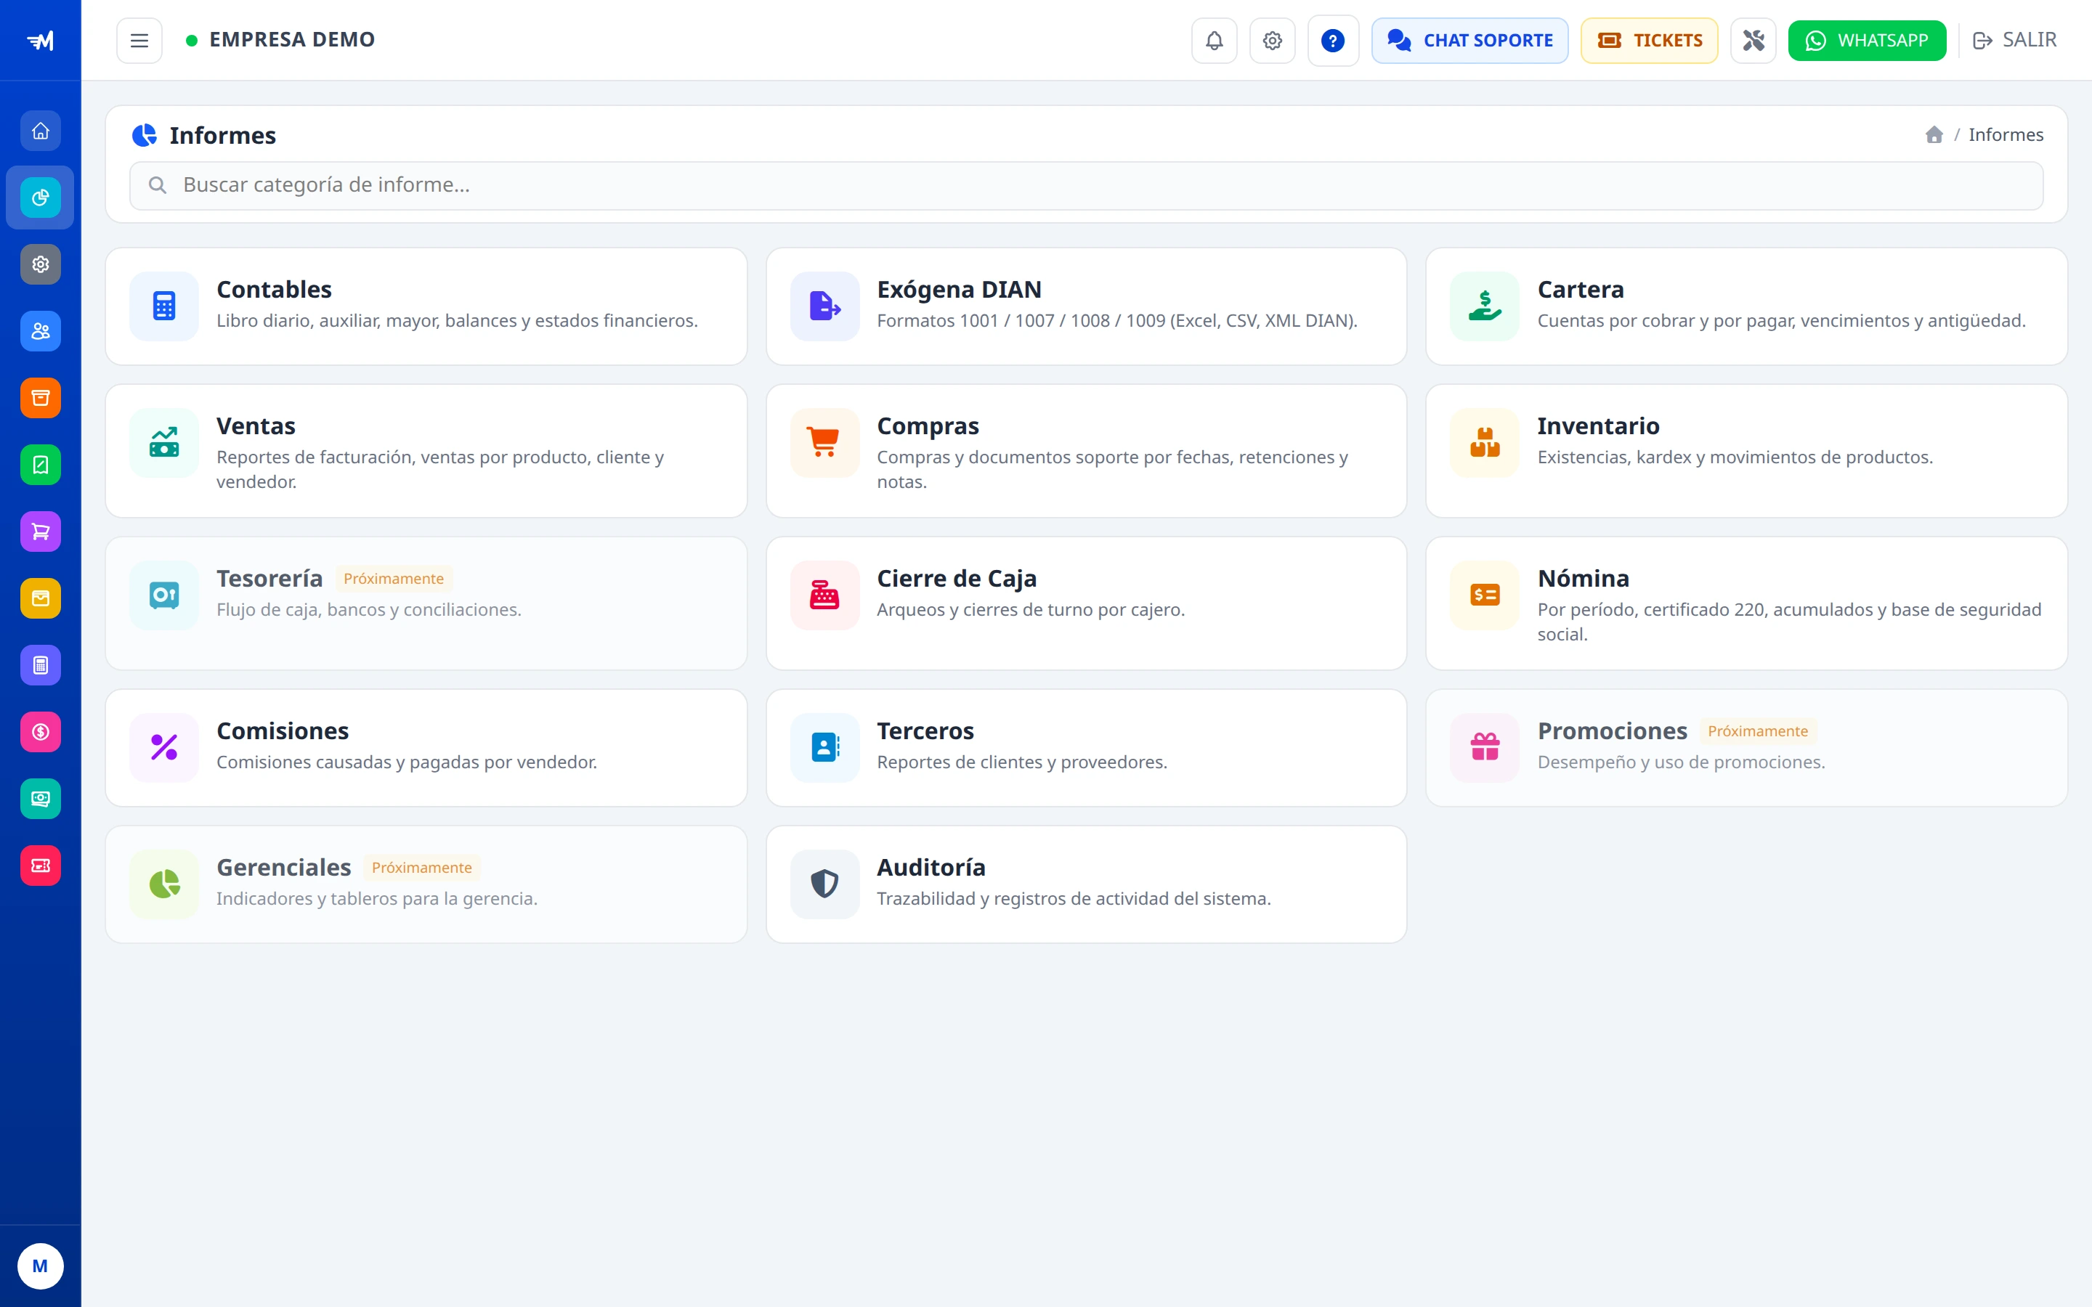This screenshot has height=1307, width=2092.
Task: Open the purple shopping cart sidebar icon
Action: (x=41, y=532)
